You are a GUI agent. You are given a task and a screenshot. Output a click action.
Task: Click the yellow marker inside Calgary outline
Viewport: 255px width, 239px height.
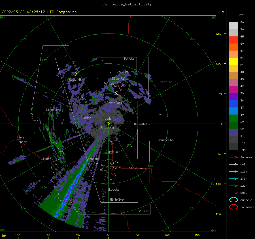112,164
